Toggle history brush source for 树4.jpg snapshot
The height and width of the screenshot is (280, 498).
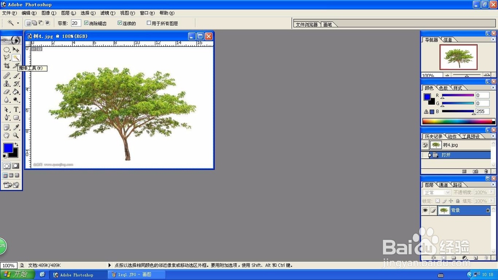425,145
